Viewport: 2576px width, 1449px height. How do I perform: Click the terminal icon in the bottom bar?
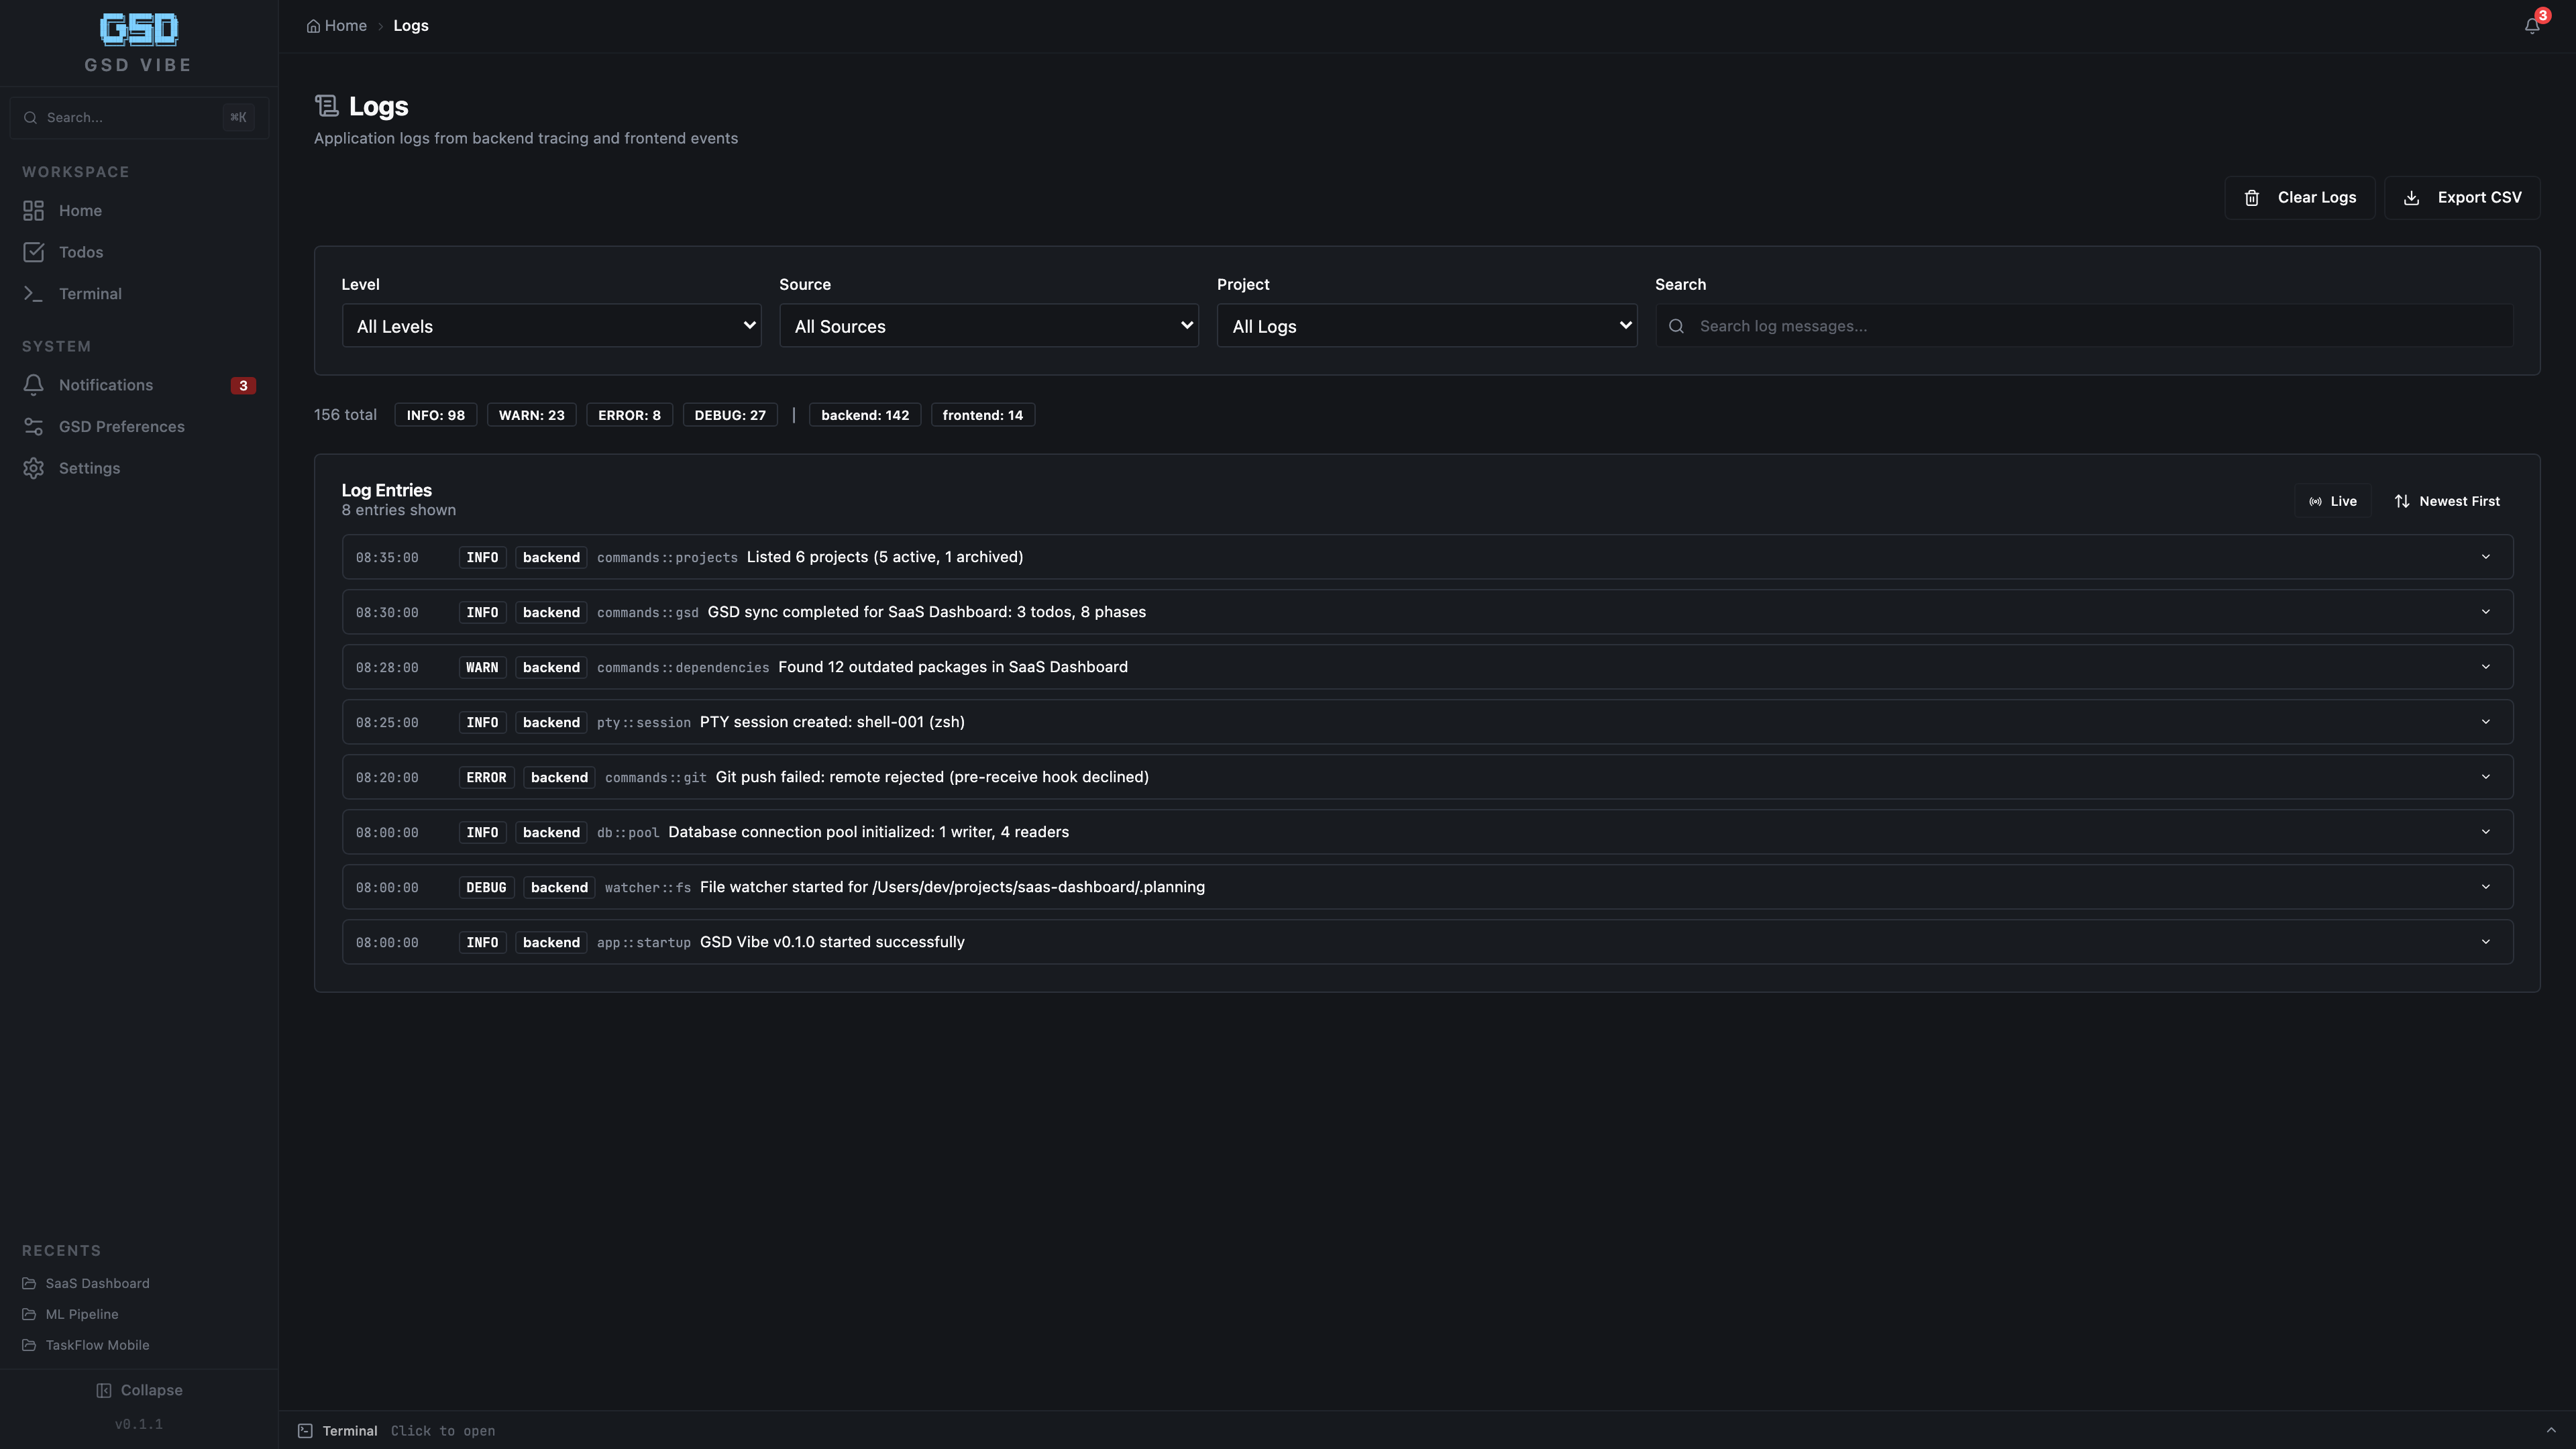tap(305, 1430)
